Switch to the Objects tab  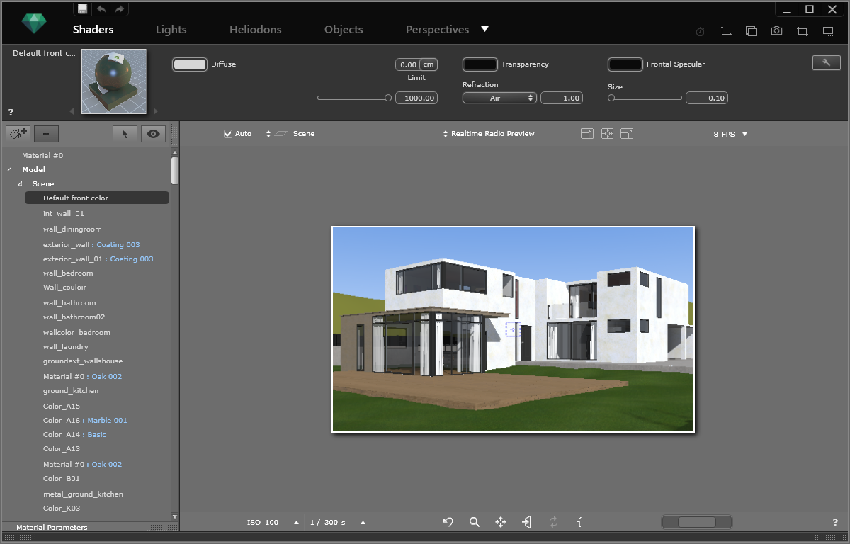pos(344,29)
